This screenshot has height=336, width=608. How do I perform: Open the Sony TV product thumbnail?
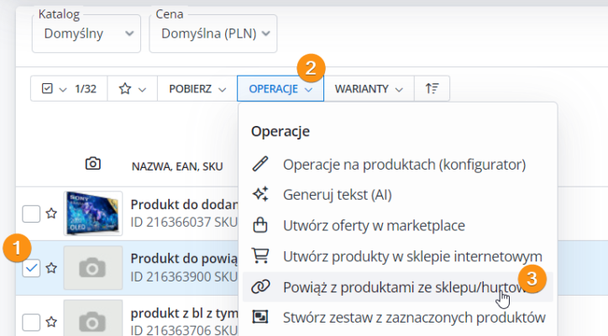pyautogui.click(x=93, y=214)
